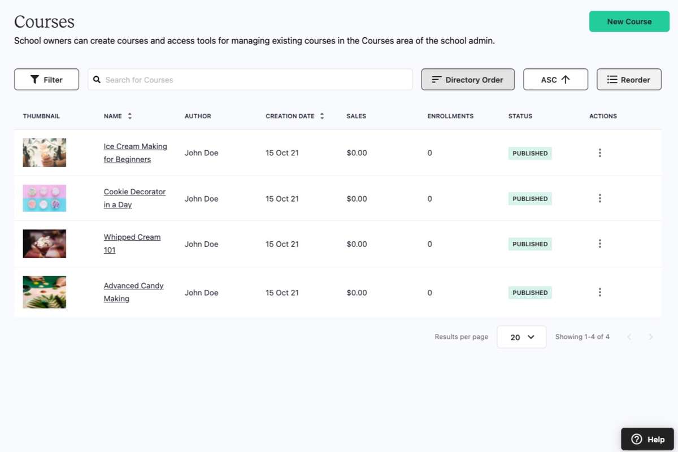
Task: Click the Author column header
Action: coord(198,116)
